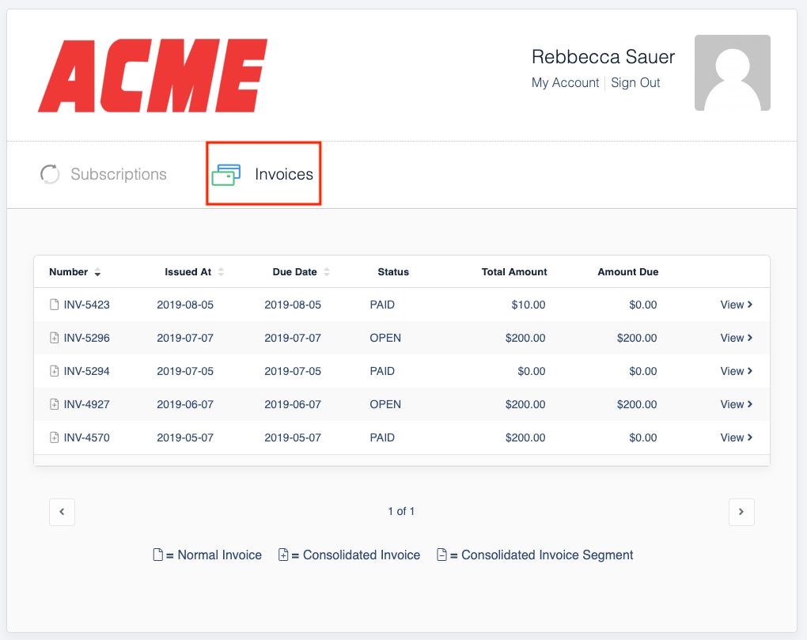
Task: Click the Normal Invoice legend icon
Action: point(157,554)
